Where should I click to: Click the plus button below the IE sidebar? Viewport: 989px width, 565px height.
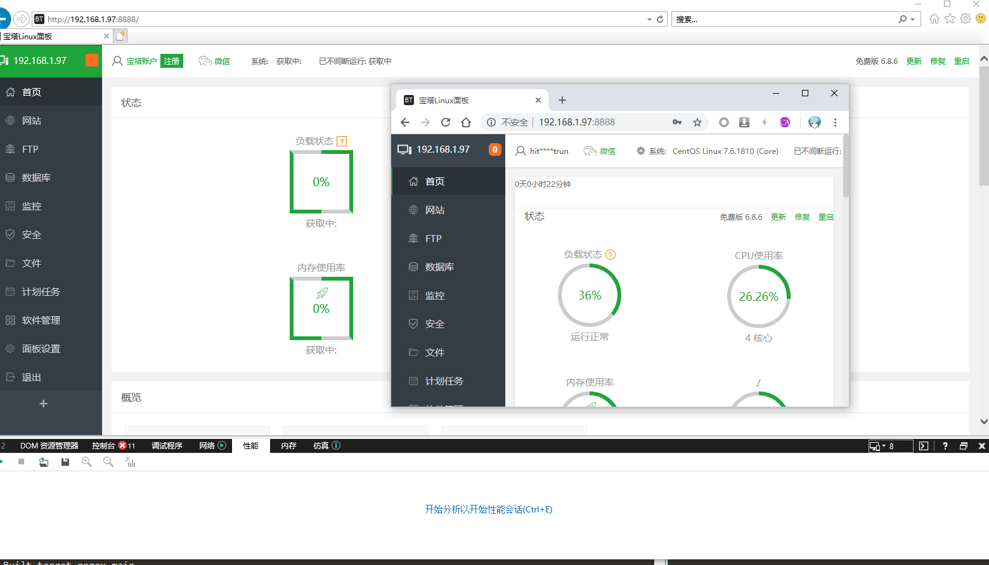coord(43,403)
